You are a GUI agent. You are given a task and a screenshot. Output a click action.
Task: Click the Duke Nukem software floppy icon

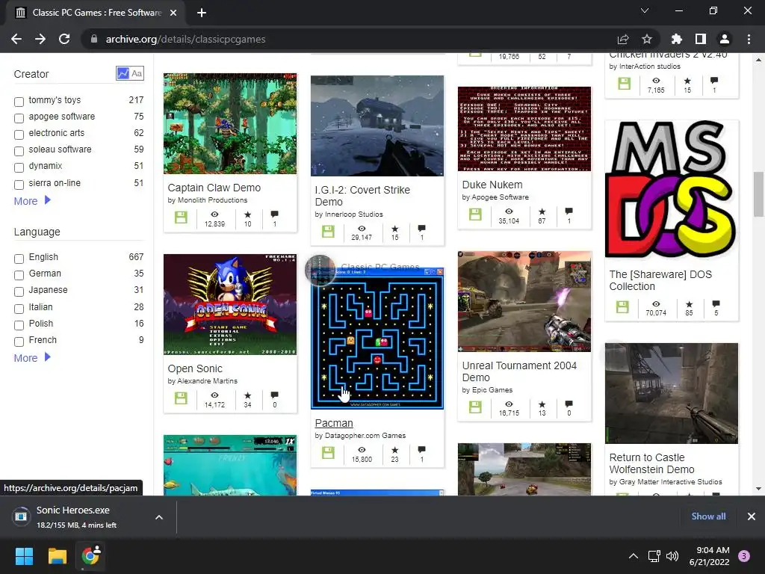tap(475, 215)
